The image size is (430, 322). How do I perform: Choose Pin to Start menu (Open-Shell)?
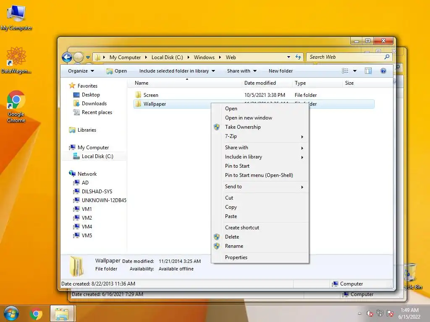(260, 175)
